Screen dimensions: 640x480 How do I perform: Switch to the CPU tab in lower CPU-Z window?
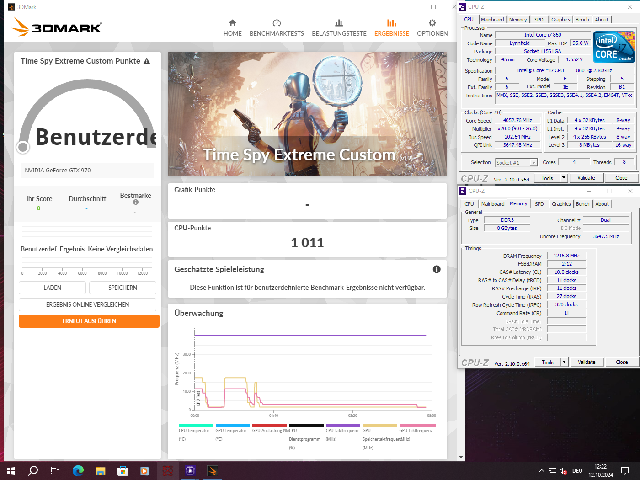click(x=469, y=204)
